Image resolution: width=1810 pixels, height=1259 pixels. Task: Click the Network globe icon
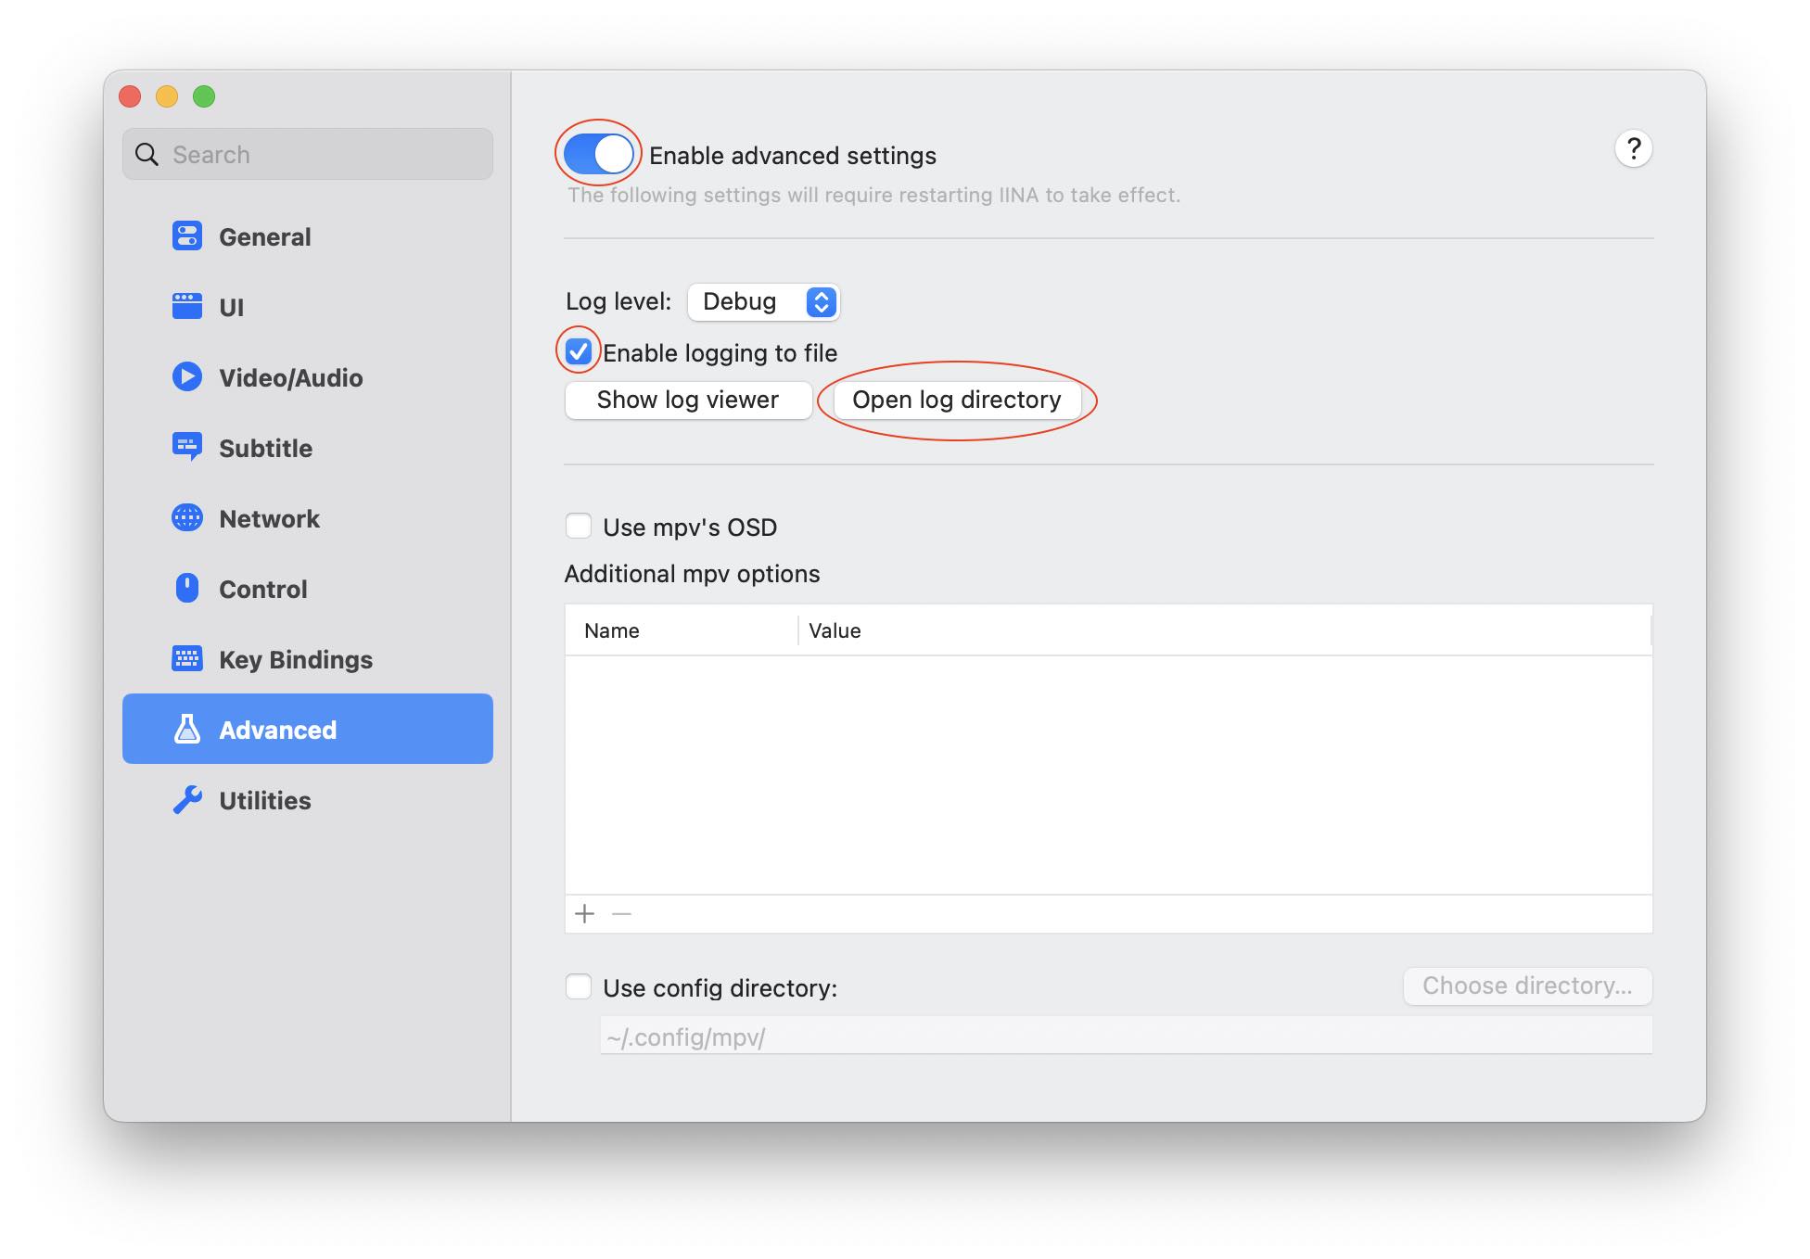pyautogui.click(x=187, y=518)
